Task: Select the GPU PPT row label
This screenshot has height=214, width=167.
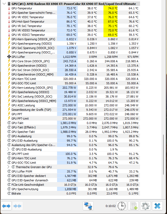Action: click(17, 114)
